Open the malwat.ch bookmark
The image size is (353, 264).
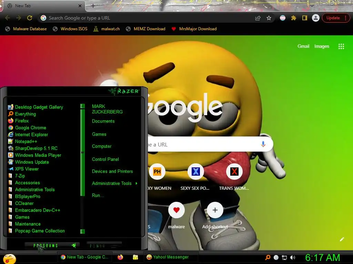(x=107, y=29)
